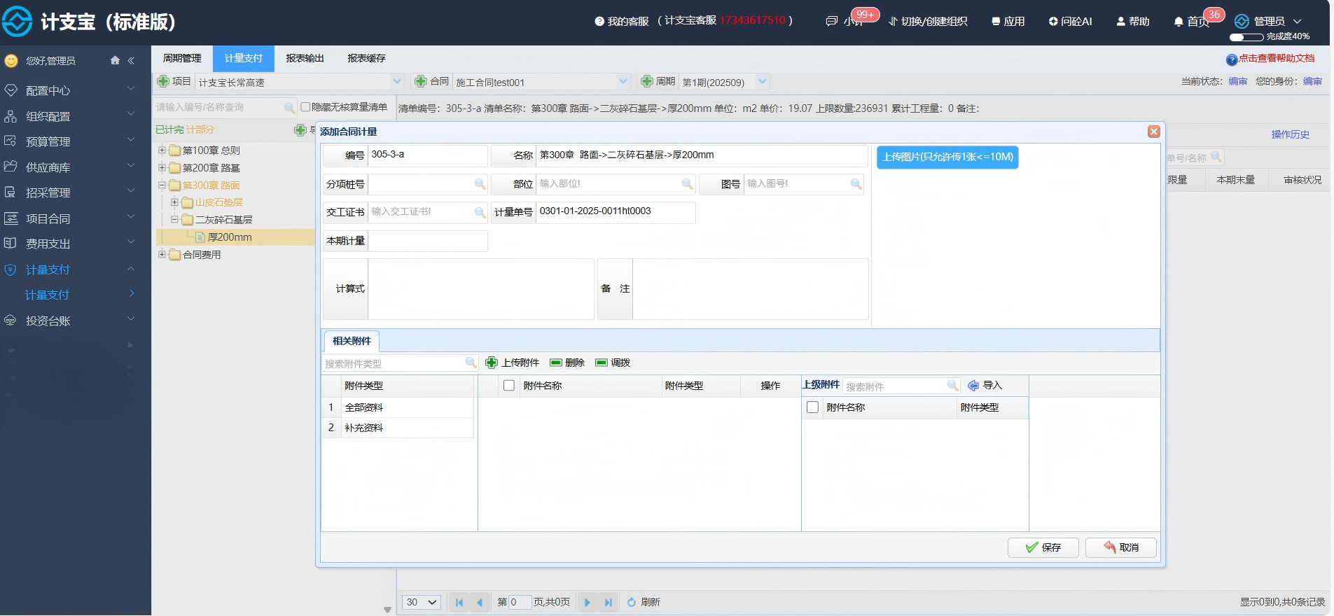
Task: Open the 操作历史 link
Action: coord(1290,134)
